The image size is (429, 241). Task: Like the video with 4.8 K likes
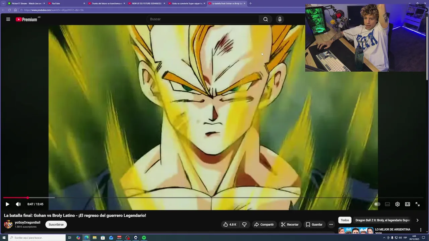(230, 225)
